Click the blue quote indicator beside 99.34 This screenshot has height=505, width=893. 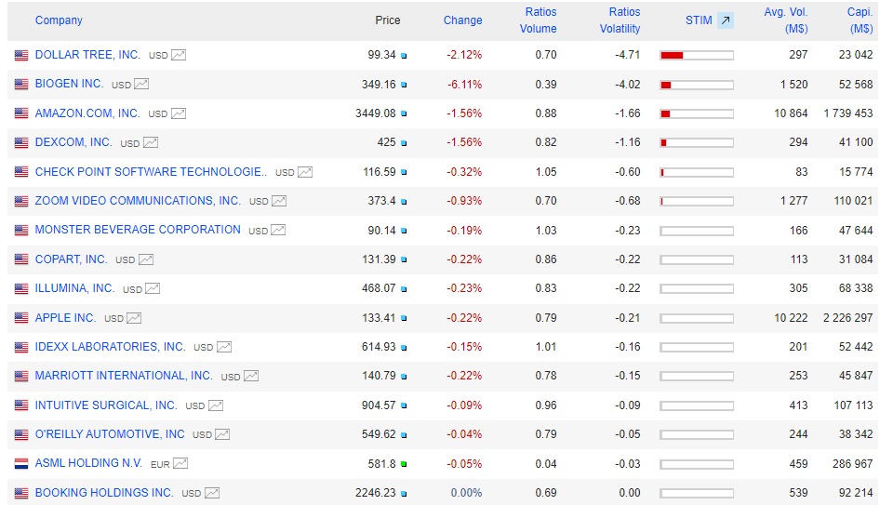tap(404, 56)
